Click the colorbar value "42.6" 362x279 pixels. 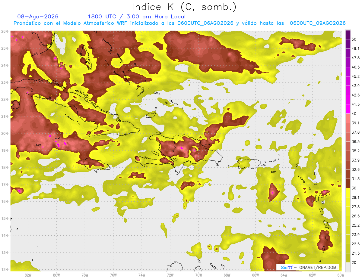pyautogui.click(x=356, y=95)
